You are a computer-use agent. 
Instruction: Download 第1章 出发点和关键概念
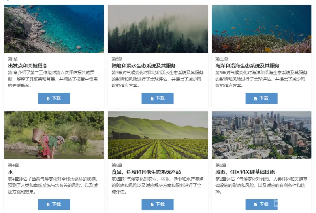(54, 98)
